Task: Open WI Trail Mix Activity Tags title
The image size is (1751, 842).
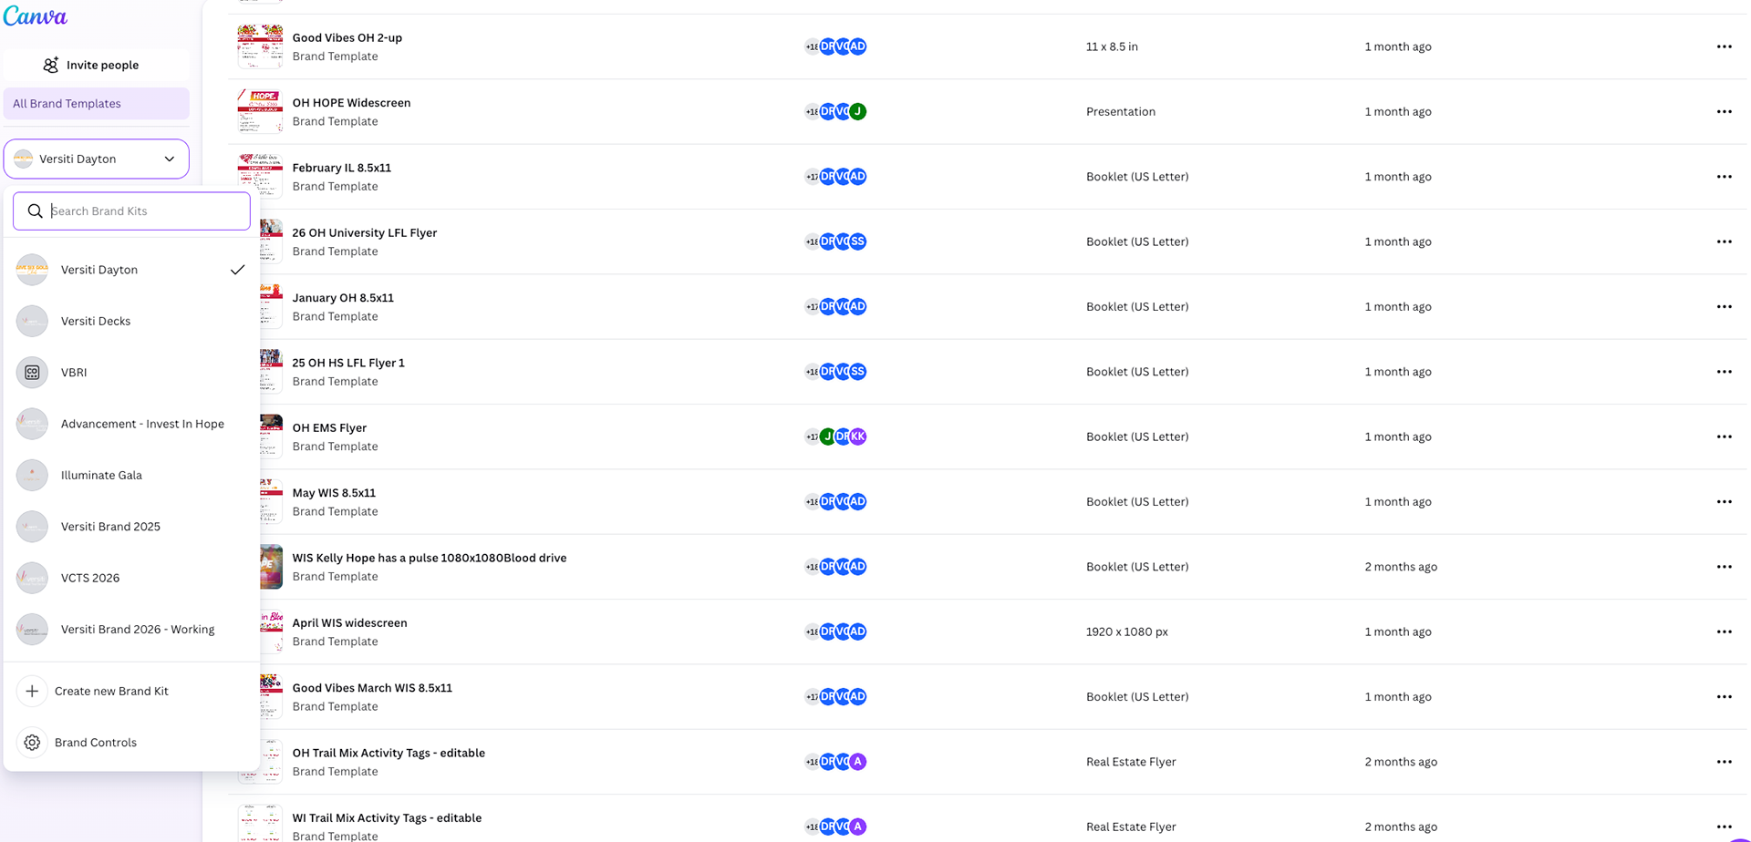Action: click(x=387, y=818)
